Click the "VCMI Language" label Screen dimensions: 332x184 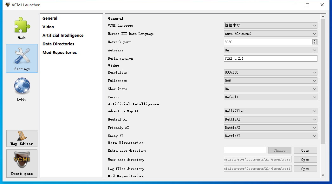[120, 25]
